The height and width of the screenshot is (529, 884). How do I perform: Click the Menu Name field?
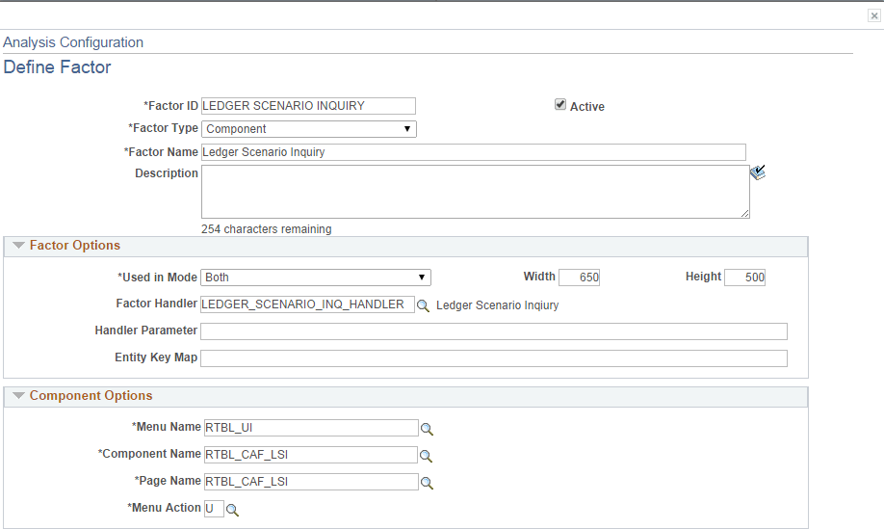[311, 428]
